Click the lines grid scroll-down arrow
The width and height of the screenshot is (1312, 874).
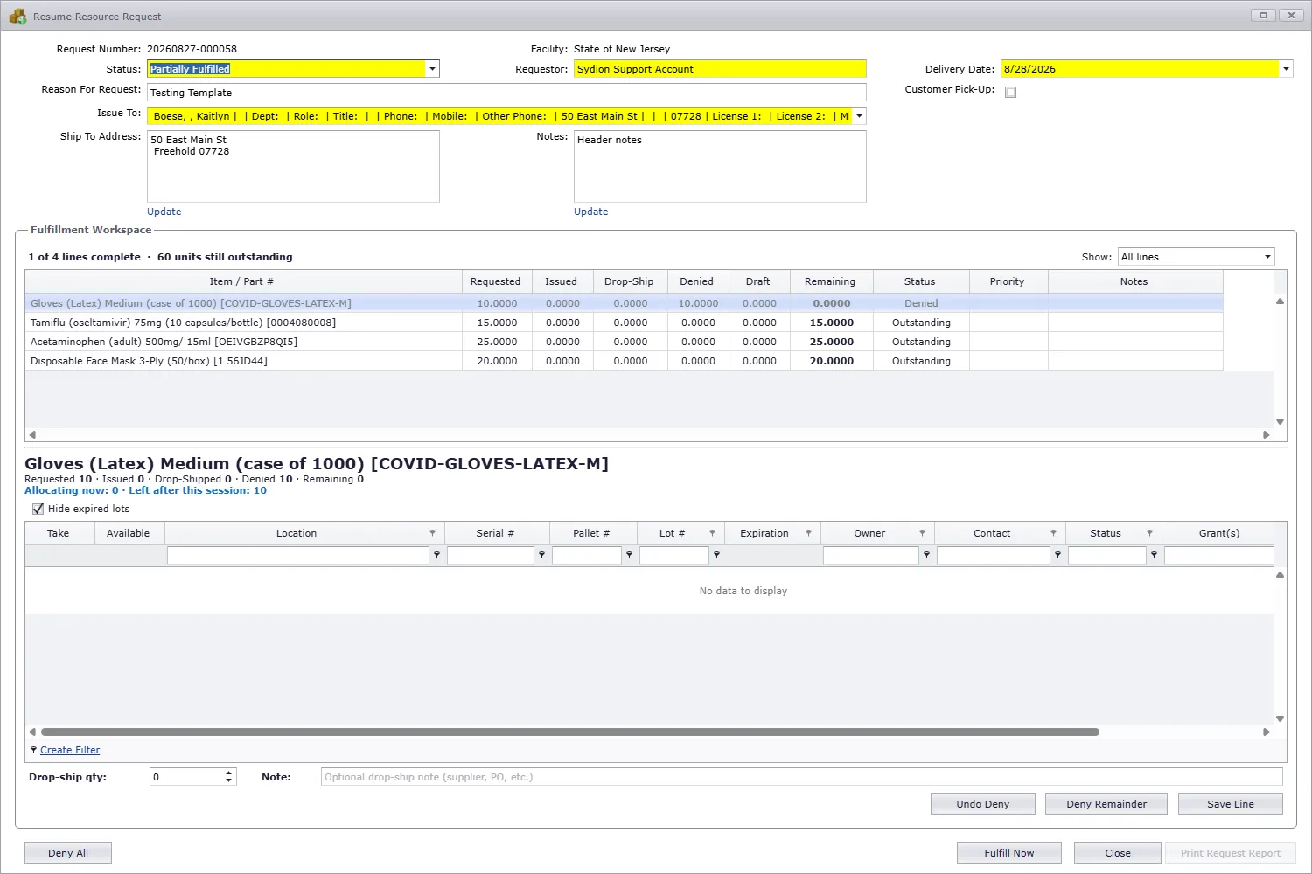(1280, 421)
